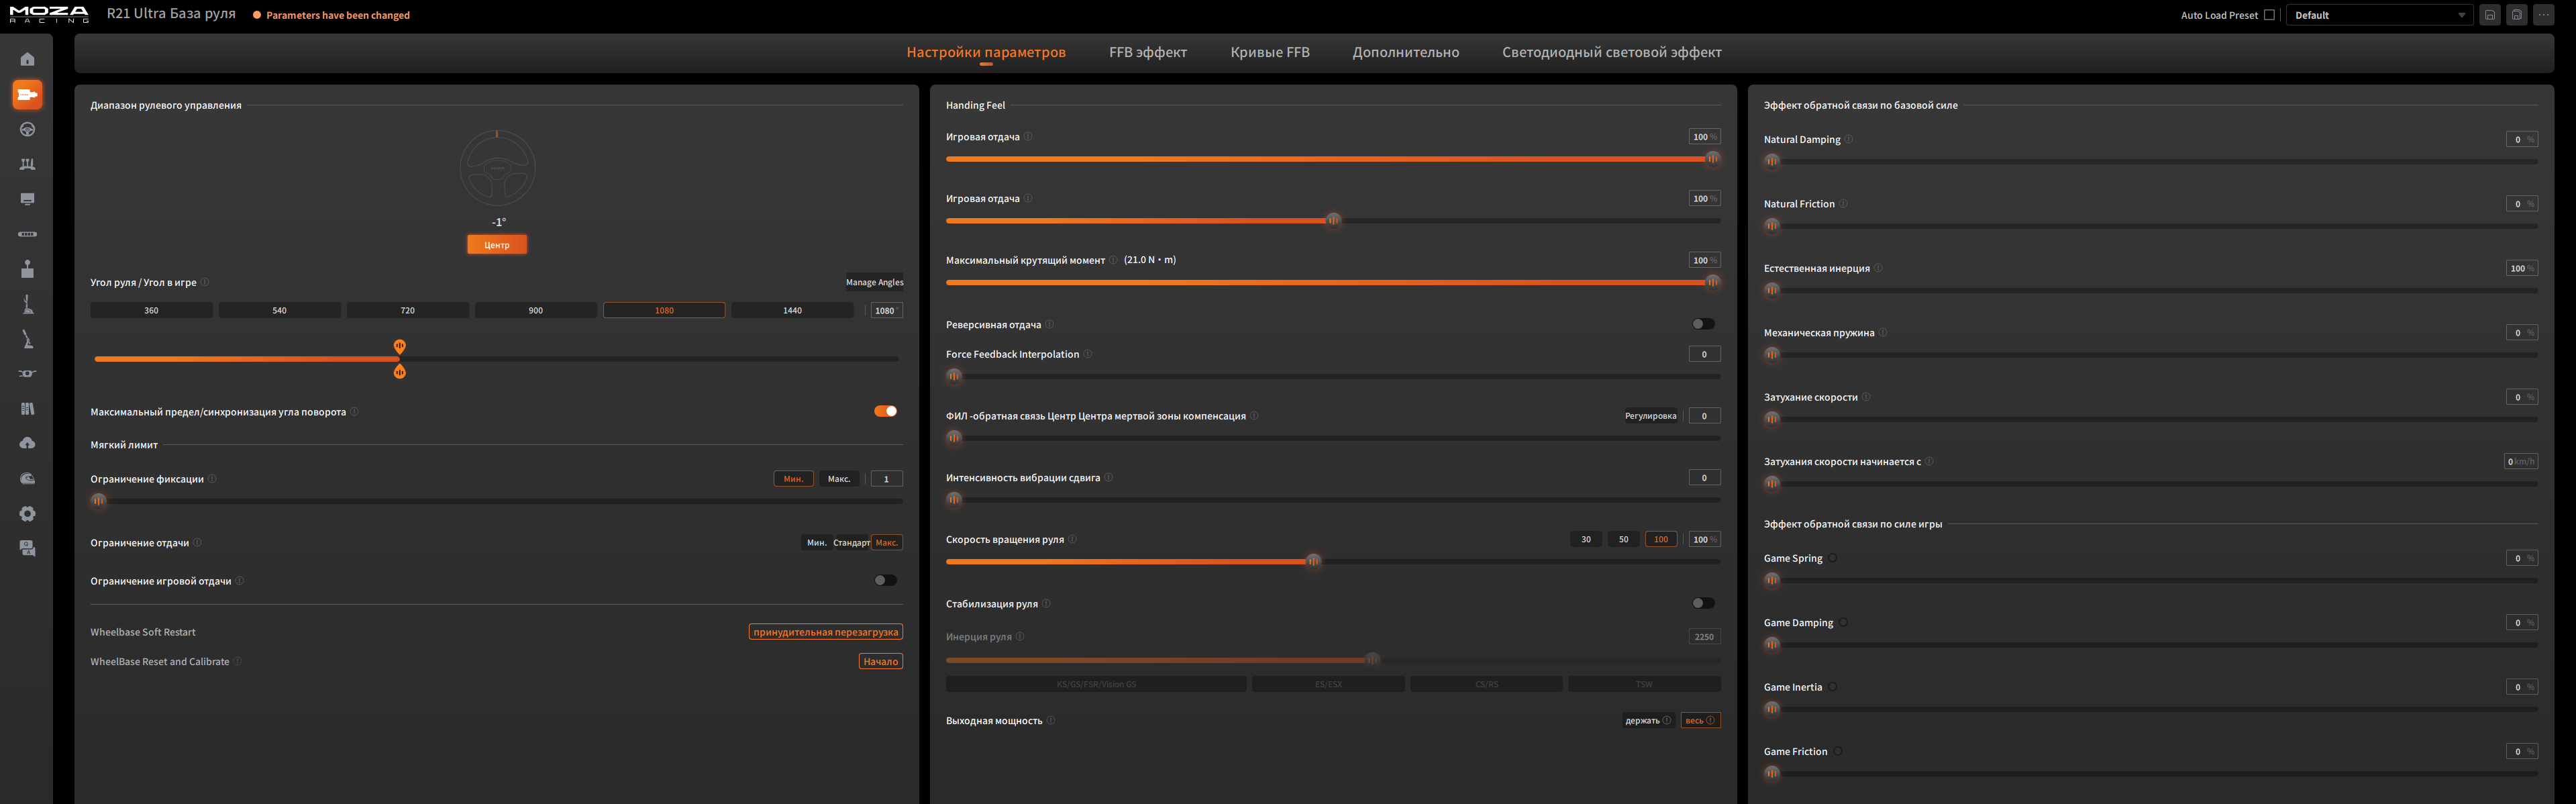Click the cloud upload sidebar icon
Image resolution: width=2576 pixels, height=804 pixels.
click(27, 443)
